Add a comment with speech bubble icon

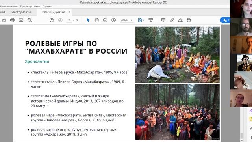tap(163, 20)
